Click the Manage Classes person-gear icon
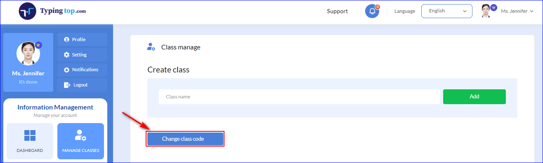The width and height of the screenshot is (543, 163). click(80, 135)
